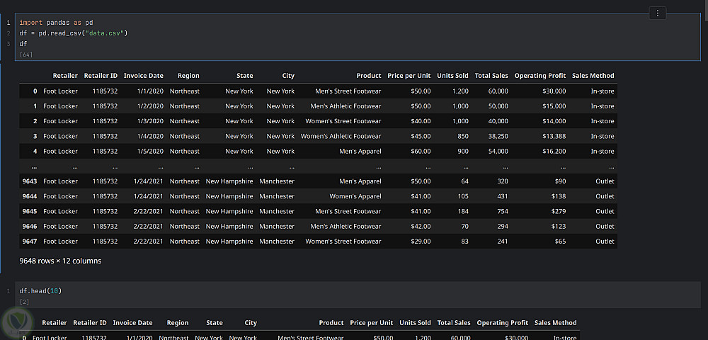Screen dimensions: 708x340
Task: Click the Total Sales header in first table
Action: click(491, 75)
